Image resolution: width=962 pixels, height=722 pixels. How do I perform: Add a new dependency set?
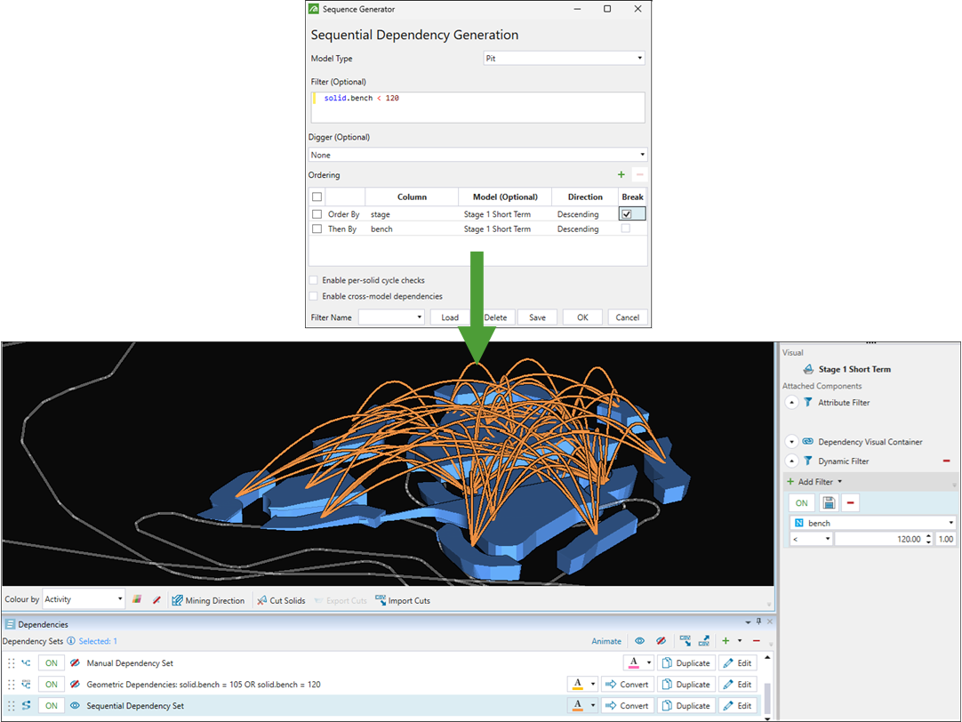(726, 641)
